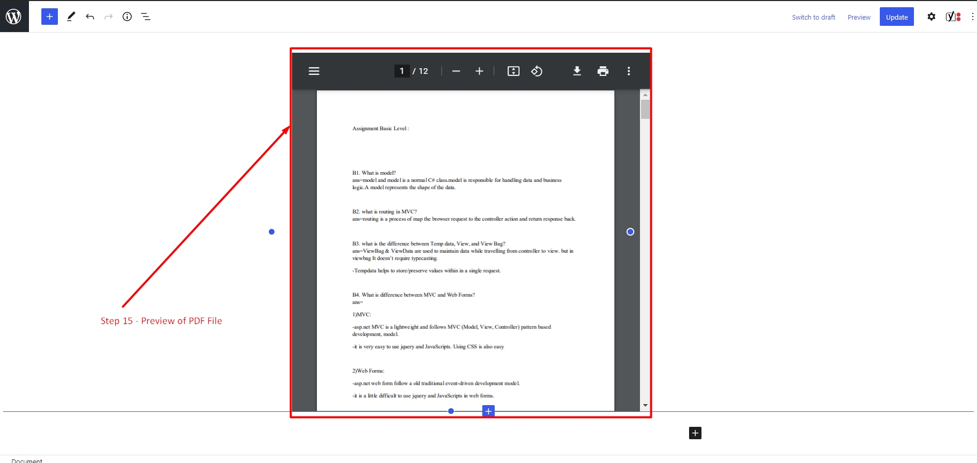Click the 'B1. What is model?' line
977x463 pixels.
tap(374, 173)
